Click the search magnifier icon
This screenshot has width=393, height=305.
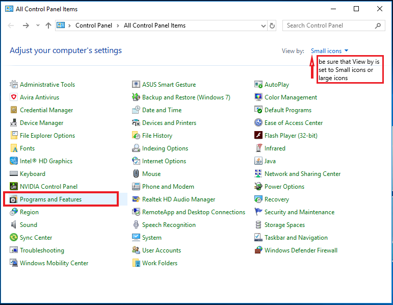tap(378, 26)
